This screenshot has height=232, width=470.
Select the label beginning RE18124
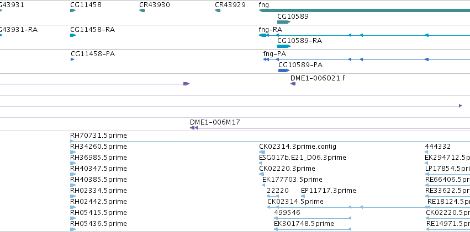click(448, 202)
